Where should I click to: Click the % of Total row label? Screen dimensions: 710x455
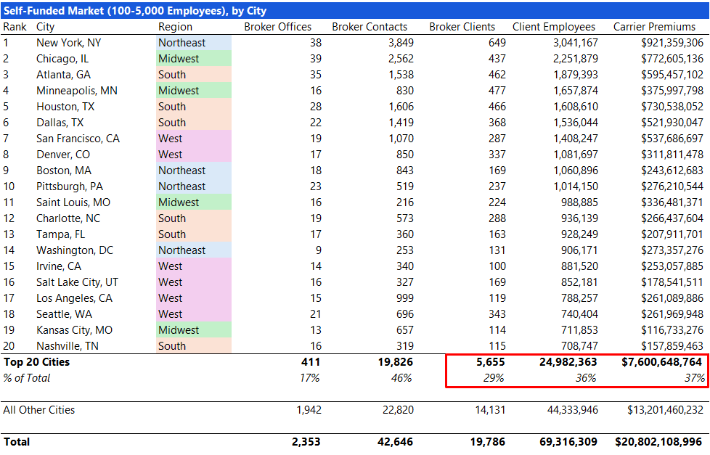click(x=29, y=377)
